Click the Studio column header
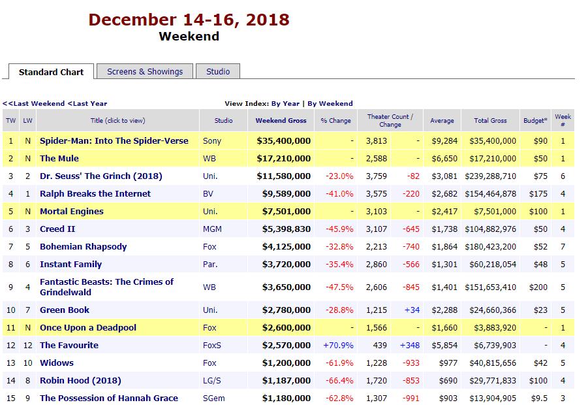 tap(223, 120)
